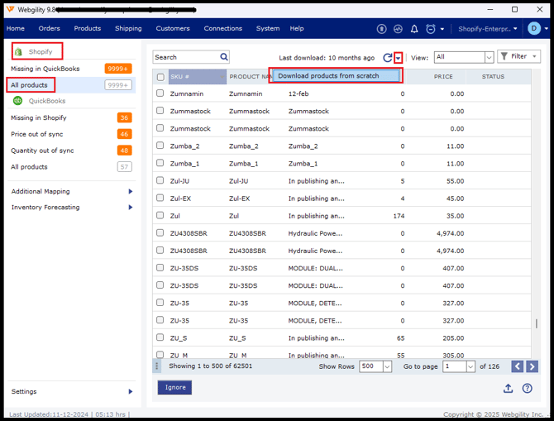Open the Orders menu
This screenshot has height=421, width=554.
[49, 28]
